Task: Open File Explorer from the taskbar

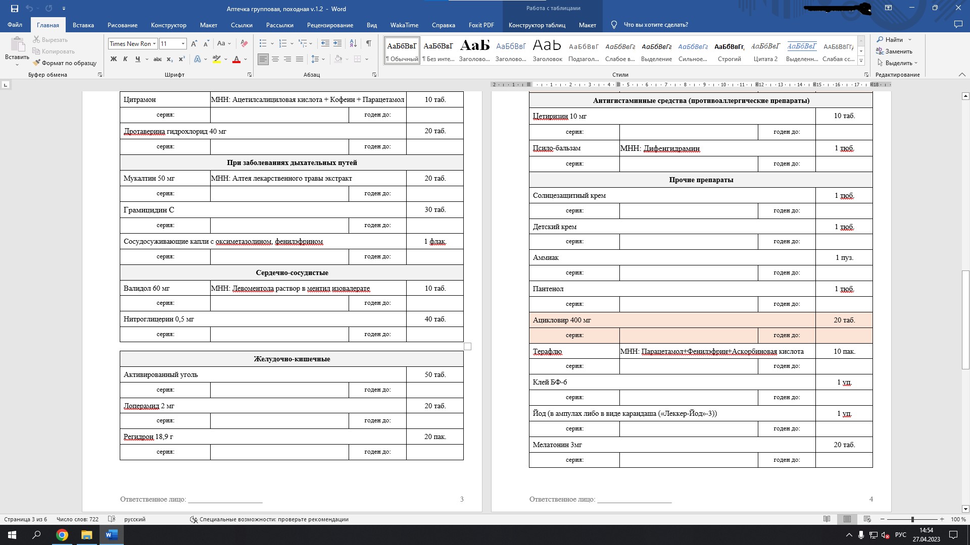Action: click(x=87, y=535)
